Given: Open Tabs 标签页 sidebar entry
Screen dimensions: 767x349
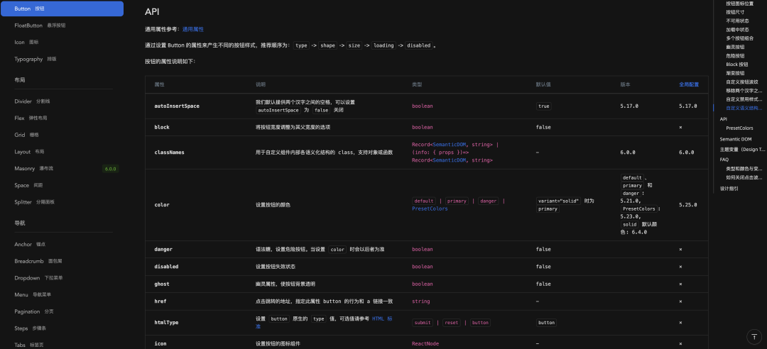Looking at the screenshot, I should 62,345.
